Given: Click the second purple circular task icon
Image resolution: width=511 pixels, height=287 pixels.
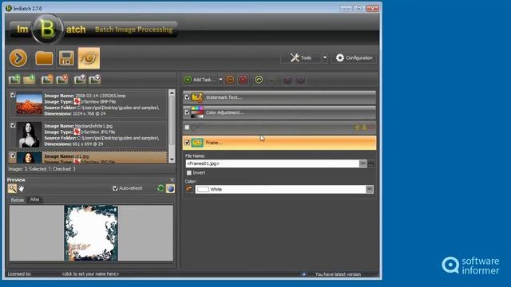Looking at the screenshot, I should 300,80.
